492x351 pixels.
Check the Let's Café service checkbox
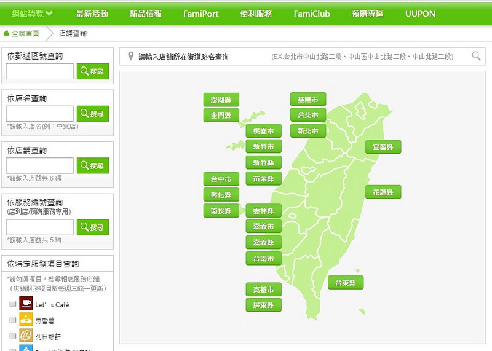[x=12, y=304]
